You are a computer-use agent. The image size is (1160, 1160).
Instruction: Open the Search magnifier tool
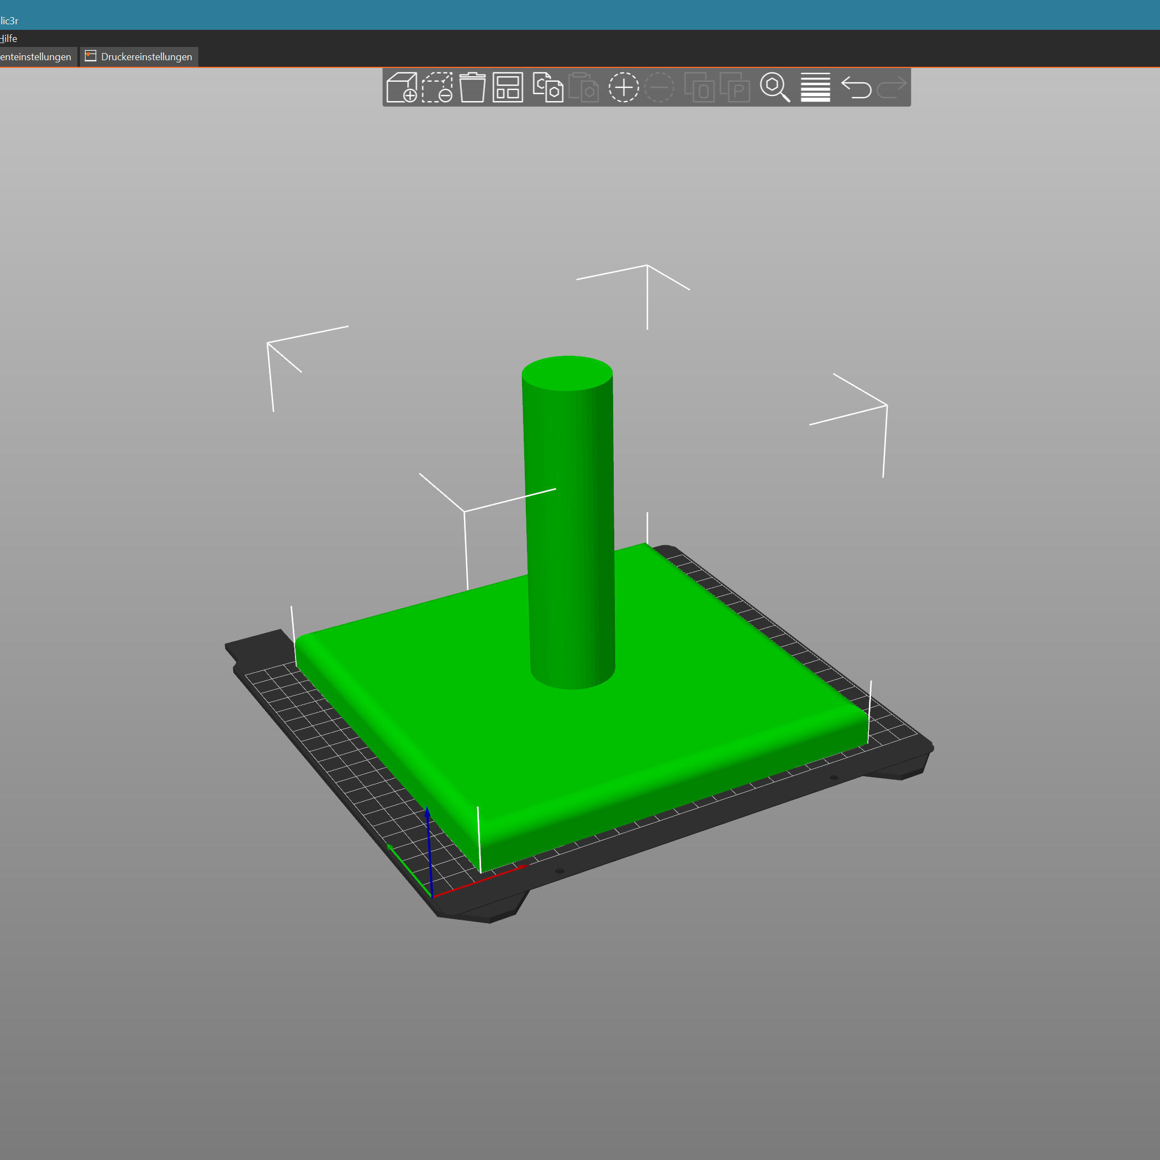point(774,88)
